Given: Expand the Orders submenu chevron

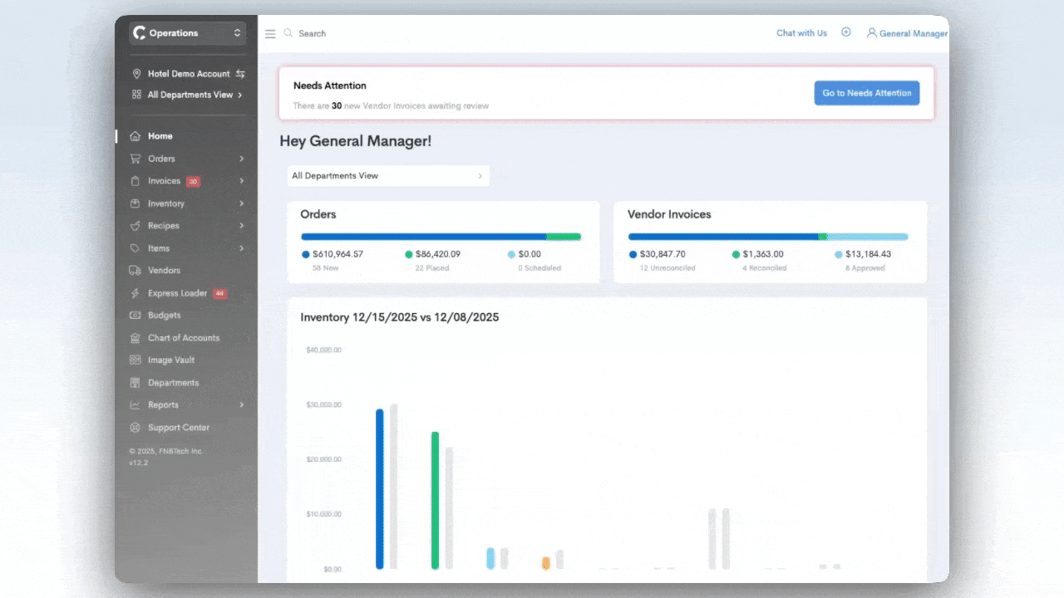Looking at the screenshot, I should (242, 159).
